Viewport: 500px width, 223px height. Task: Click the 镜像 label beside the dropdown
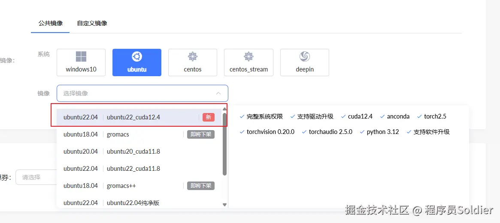[x=44, y=93]
